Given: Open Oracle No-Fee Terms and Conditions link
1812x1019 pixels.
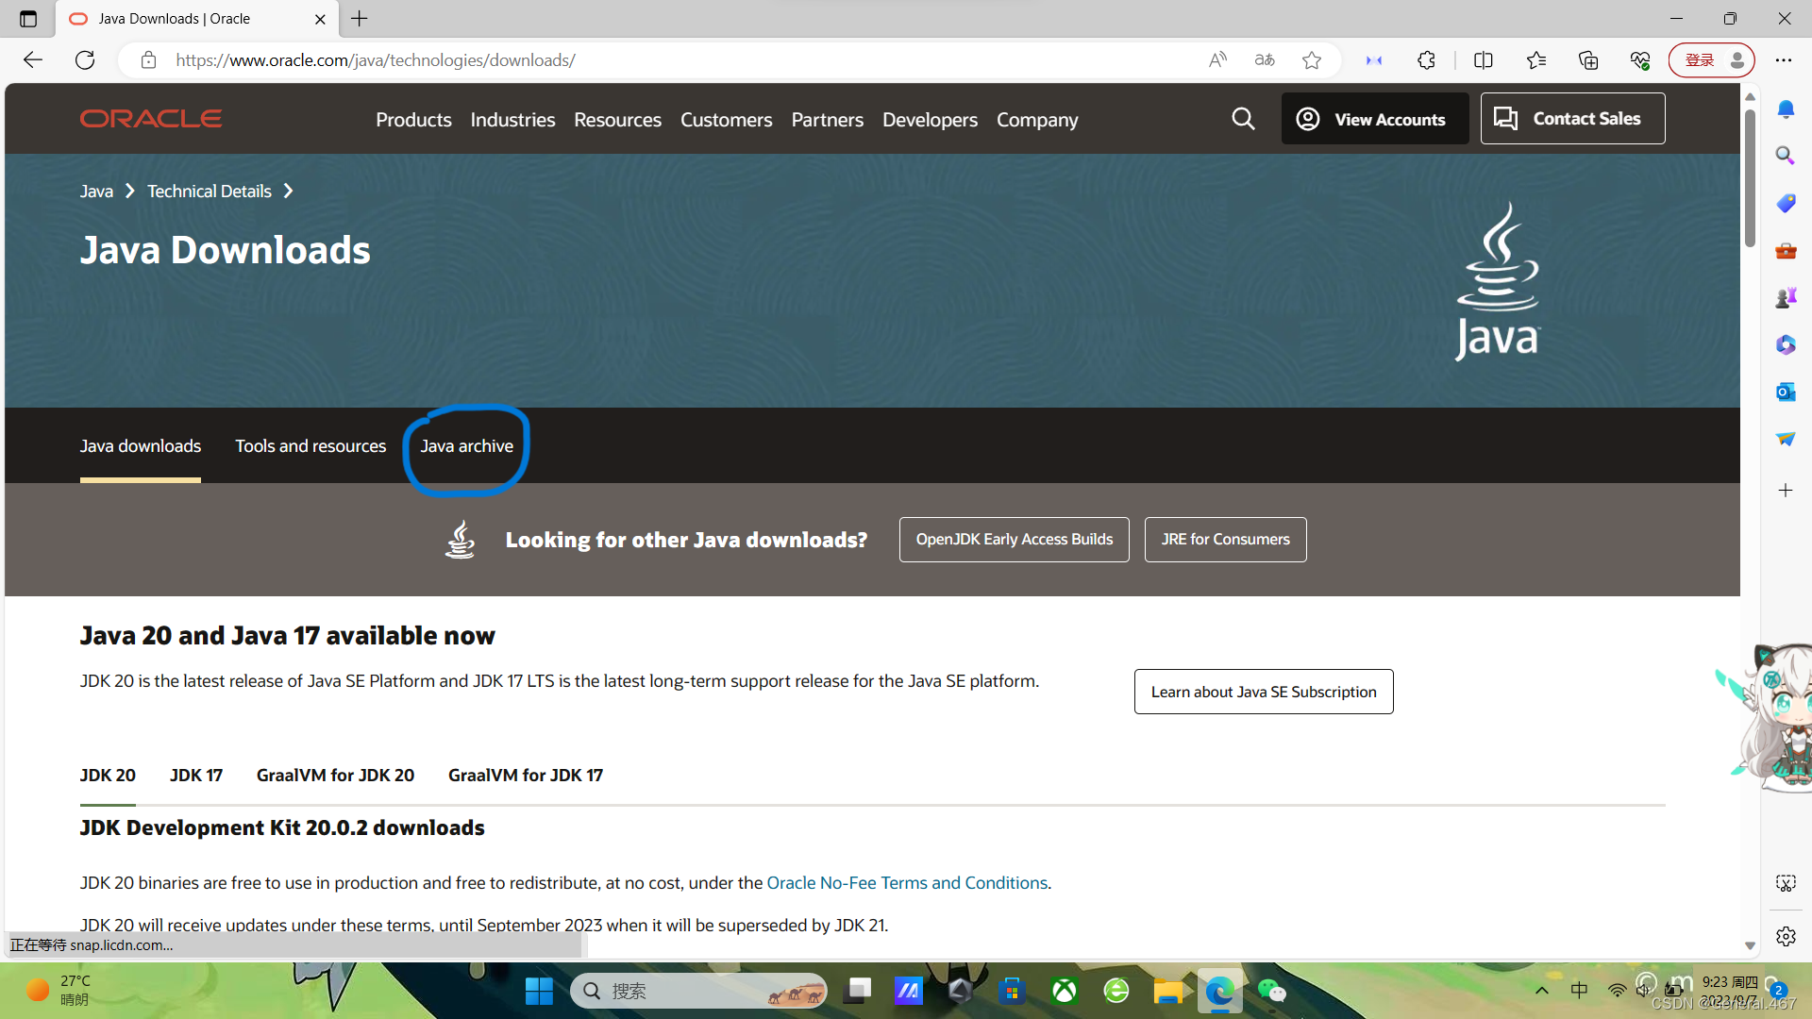Looking at the screenshot, I should 907,883.
